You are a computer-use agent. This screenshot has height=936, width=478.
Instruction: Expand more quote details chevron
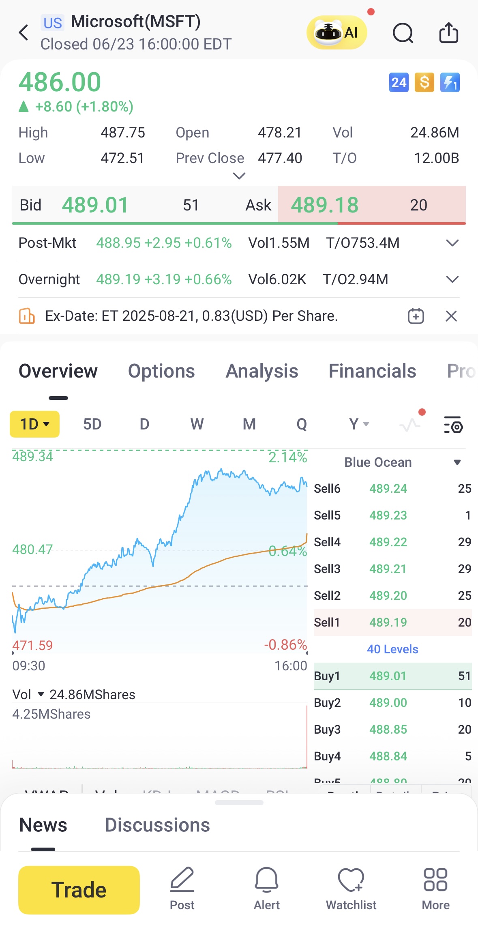tap(239, 176)
